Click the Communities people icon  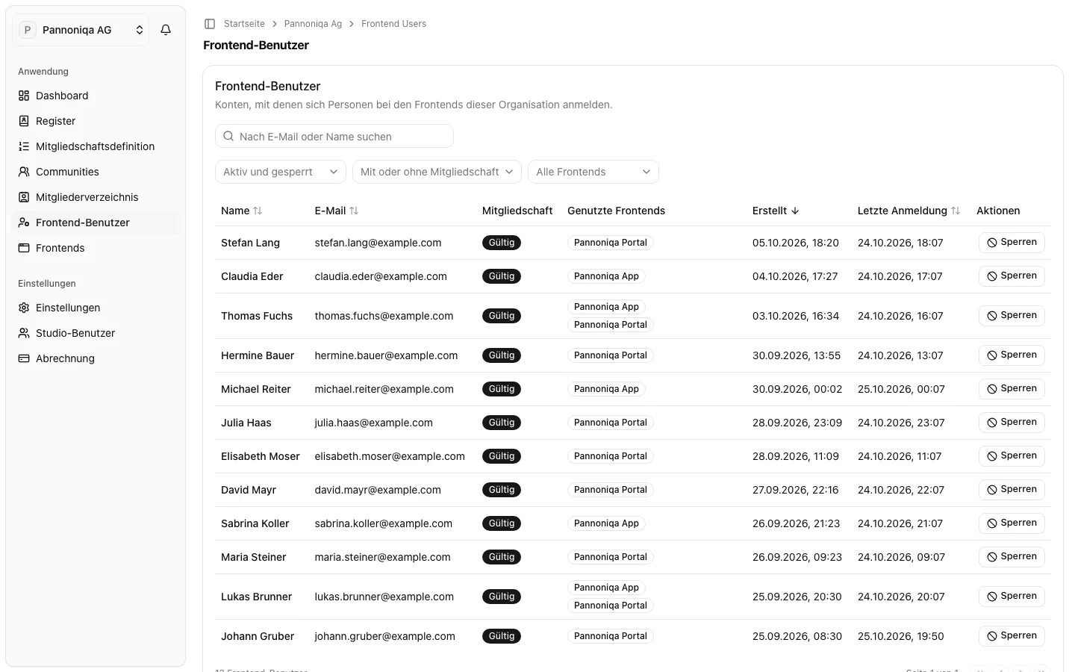[24, 172]
